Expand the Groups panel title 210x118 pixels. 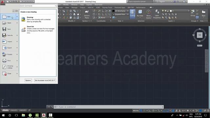[x=195, y=21]
